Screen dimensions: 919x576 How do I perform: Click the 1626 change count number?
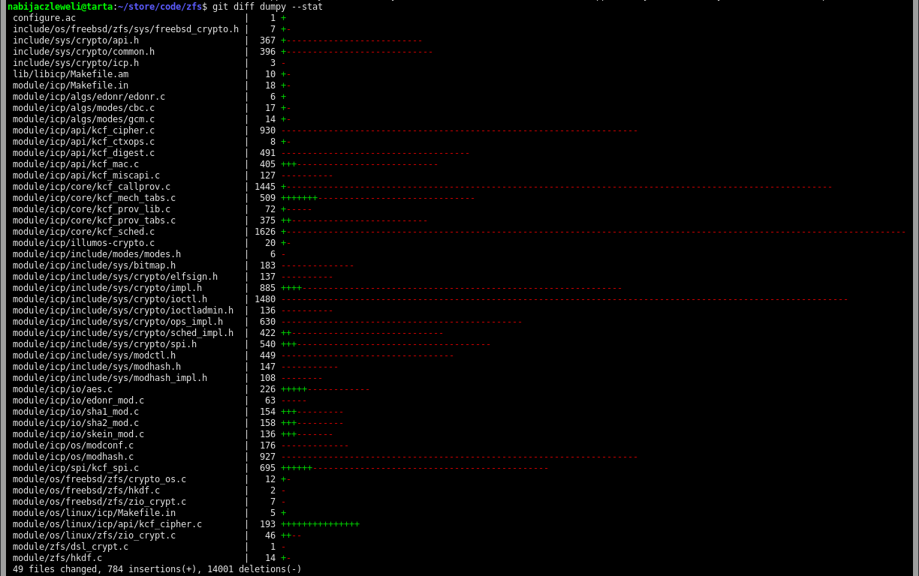point(265,232)
